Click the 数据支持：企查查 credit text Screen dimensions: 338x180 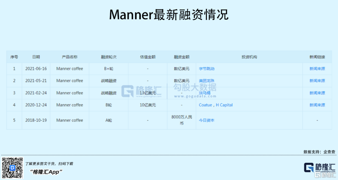click(x=319, y=152)
